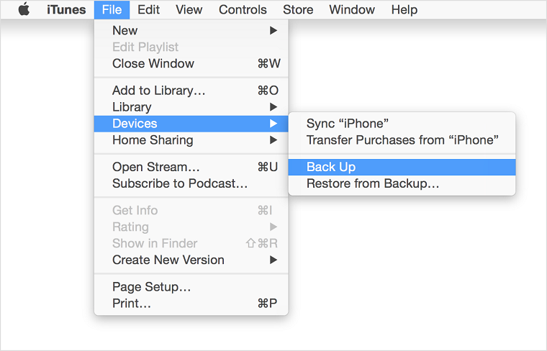Open the Apple logo menu
Image resolution: width=547 pixels, height=351 pixels.
(24, 10)
